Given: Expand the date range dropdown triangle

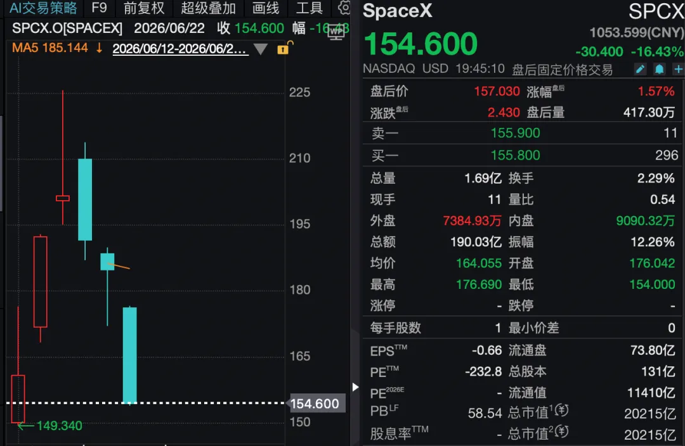Looking at the screenshot, I should click(261, 49).
